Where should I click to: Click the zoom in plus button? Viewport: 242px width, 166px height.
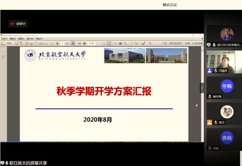coord(84,43)
